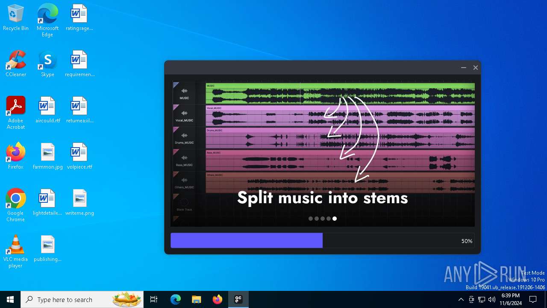Open File Explorer from taskbar

(x=197, y=299)
